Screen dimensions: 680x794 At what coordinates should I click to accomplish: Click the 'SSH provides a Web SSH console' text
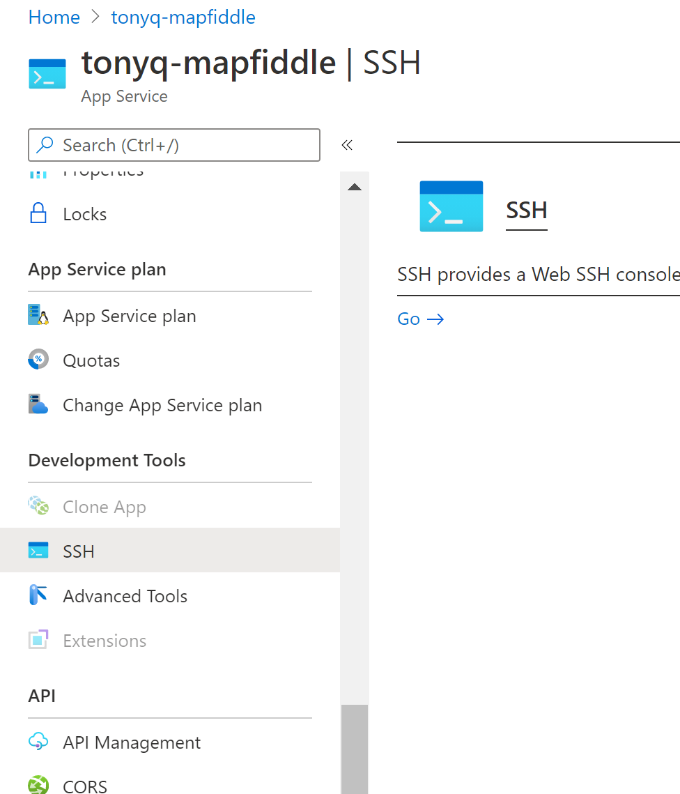(539, 274)
